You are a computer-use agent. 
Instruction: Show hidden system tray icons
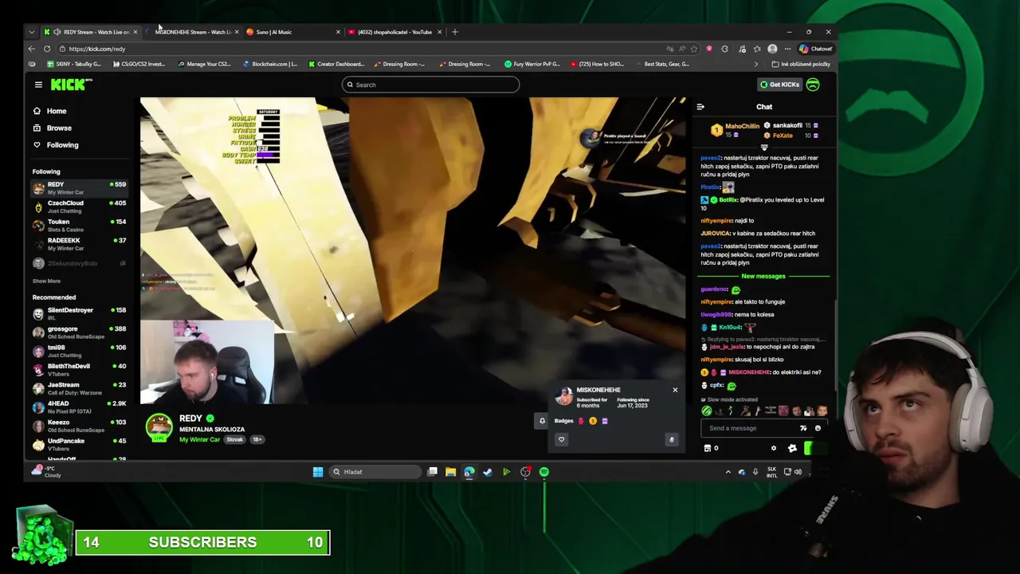(728, 472)
